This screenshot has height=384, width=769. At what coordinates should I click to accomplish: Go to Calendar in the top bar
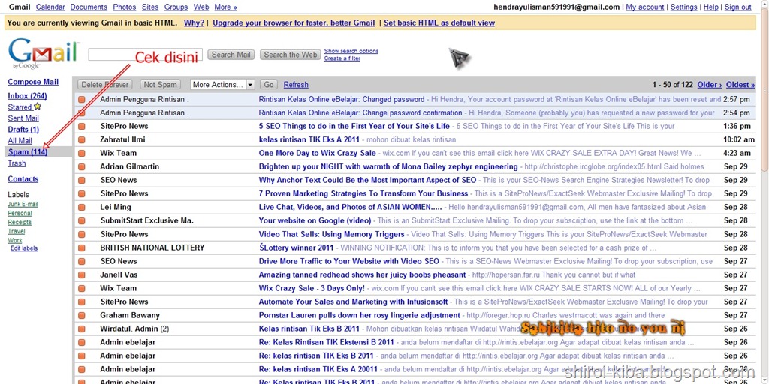pos(50,7)
